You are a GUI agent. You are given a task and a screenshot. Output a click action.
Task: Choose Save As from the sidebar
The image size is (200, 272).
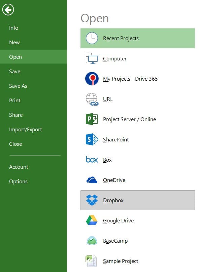click(x=18, y=86)
